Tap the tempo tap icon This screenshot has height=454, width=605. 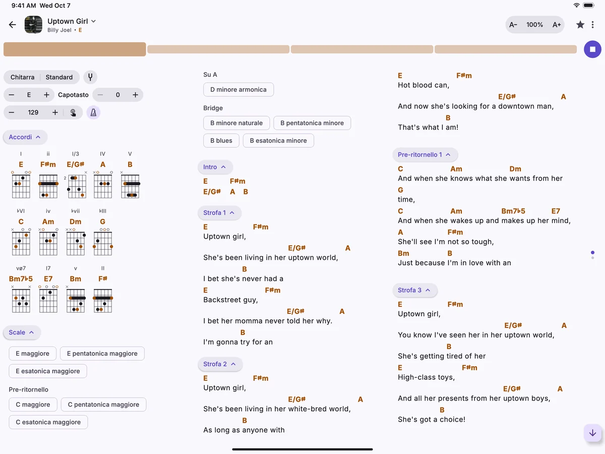tap(73, 112)
